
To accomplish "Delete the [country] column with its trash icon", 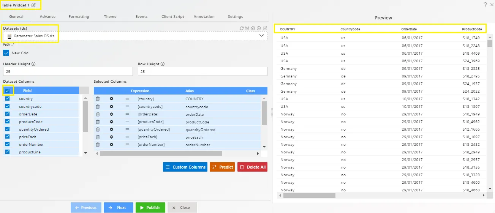I will [98, 99].
